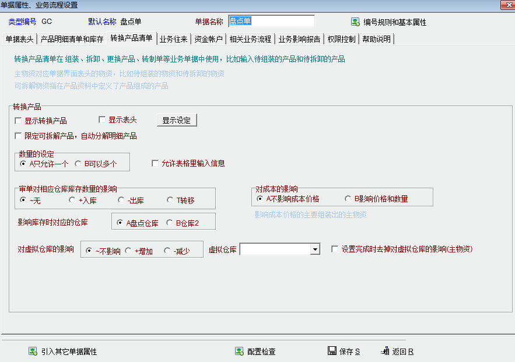Image resolution: width=515 pixels, height=362 pixels.
Task: Click the 保存 floppy disk icon
Action: click(332, 352)
